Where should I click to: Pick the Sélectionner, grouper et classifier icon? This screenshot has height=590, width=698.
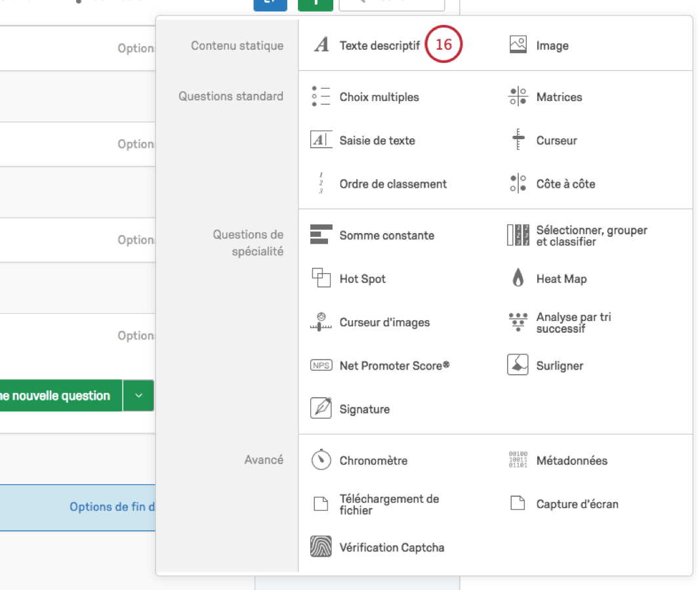tap(518, 235)
